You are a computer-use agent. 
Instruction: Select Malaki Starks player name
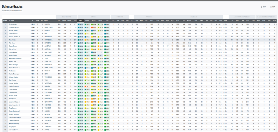coord(13,30)
